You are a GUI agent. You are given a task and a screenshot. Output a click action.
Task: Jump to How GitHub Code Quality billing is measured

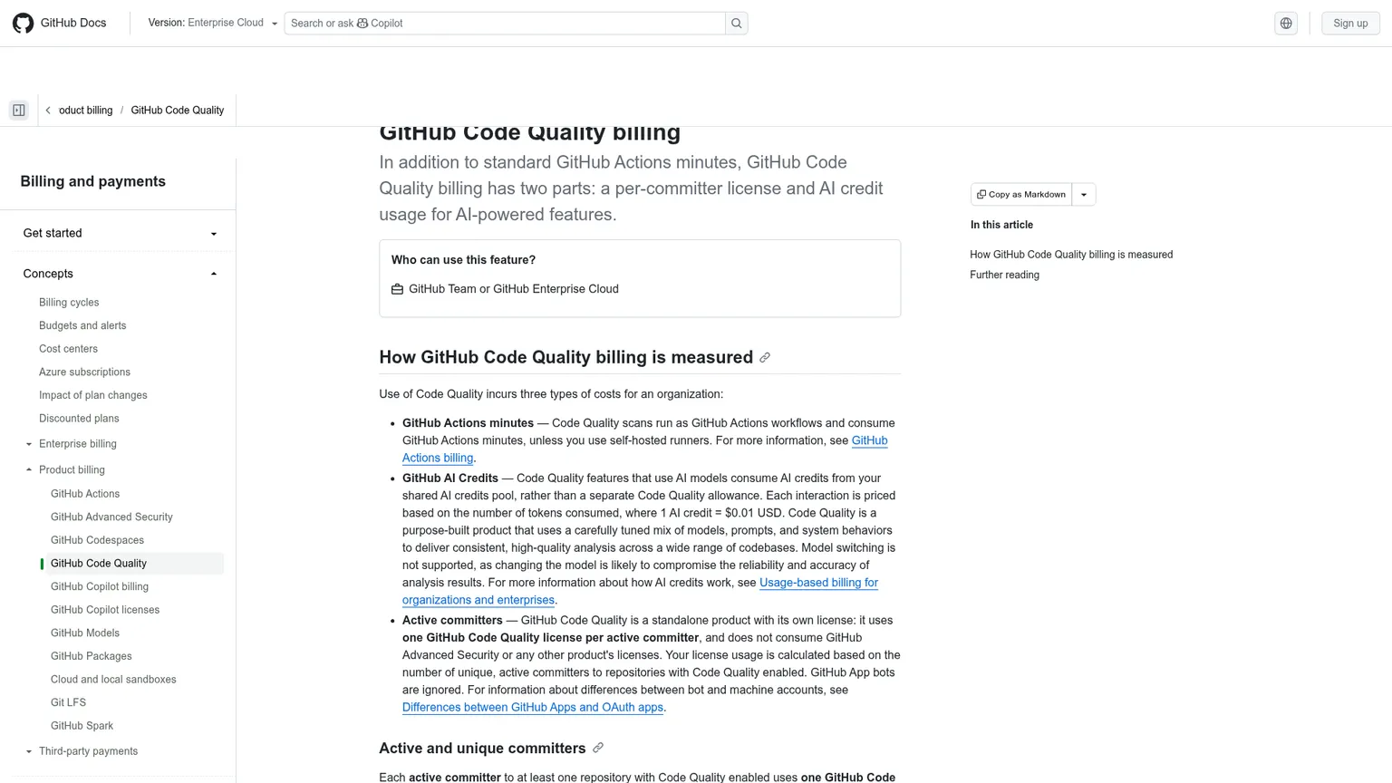(1071, 255)
